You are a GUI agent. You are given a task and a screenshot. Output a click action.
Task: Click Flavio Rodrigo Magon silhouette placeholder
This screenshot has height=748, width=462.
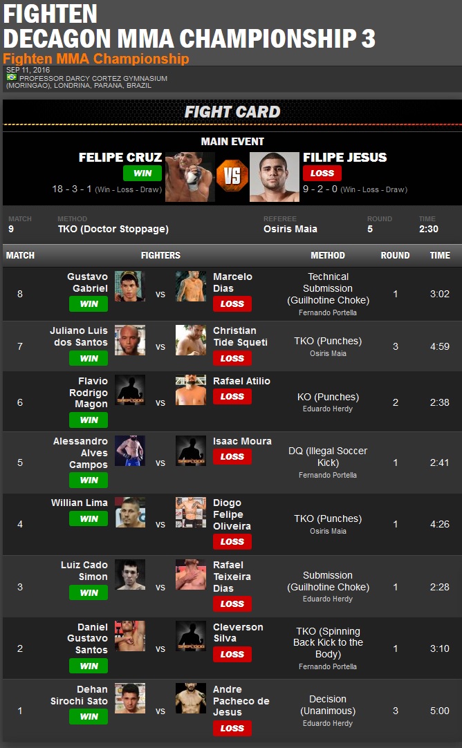click(130, 390)
